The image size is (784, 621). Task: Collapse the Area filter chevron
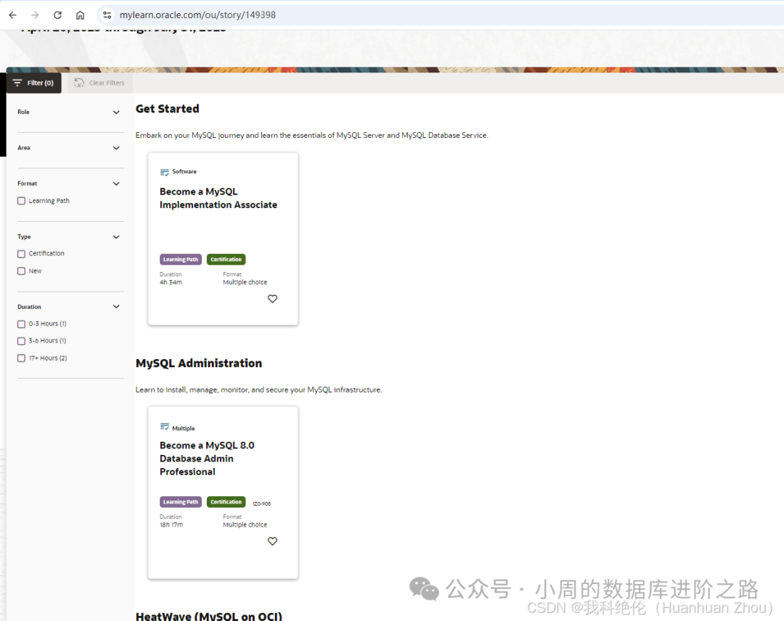click(116, 148)
